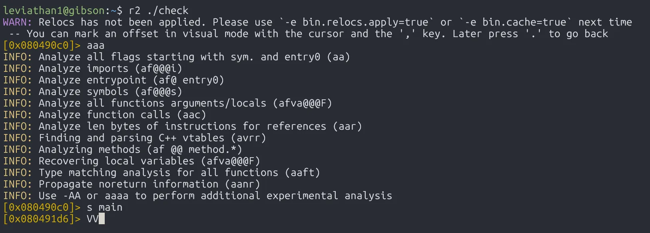This screenshot has width=650, height=233.
Task: Click the 'aaaa' text in the last INFO line
Action: pyautogui.click(x=117, y=196)
